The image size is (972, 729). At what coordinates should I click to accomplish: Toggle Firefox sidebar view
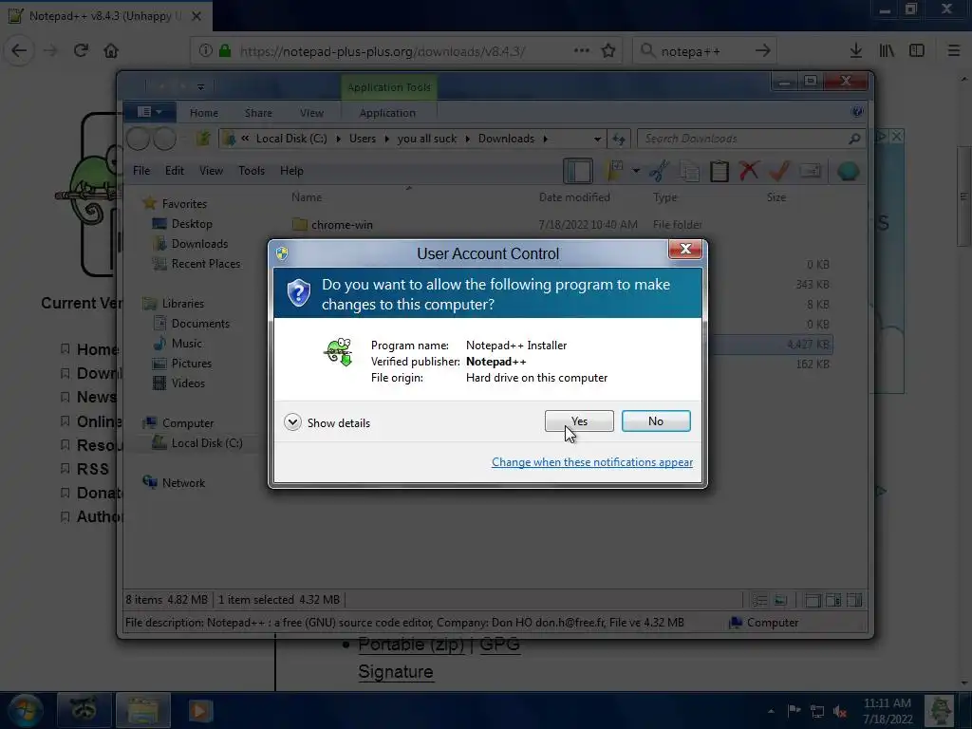917,51
